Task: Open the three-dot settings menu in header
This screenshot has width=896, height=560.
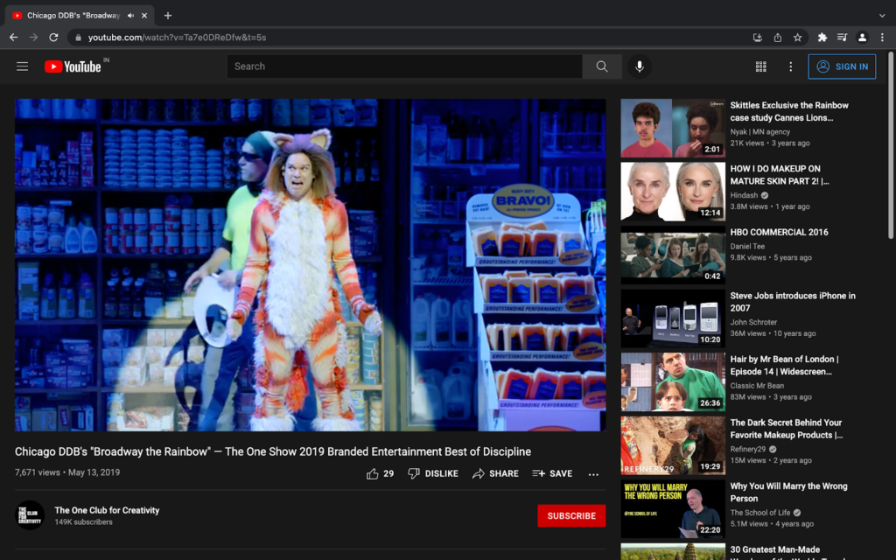Action: [791, 66]
